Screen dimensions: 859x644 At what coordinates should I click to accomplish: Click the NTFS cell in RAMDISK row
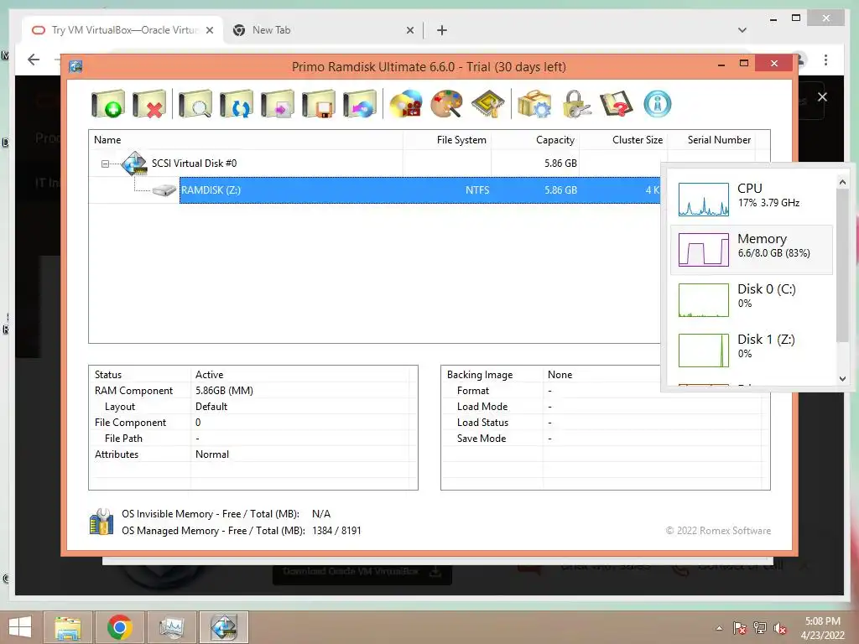click(x=477, y=190)
